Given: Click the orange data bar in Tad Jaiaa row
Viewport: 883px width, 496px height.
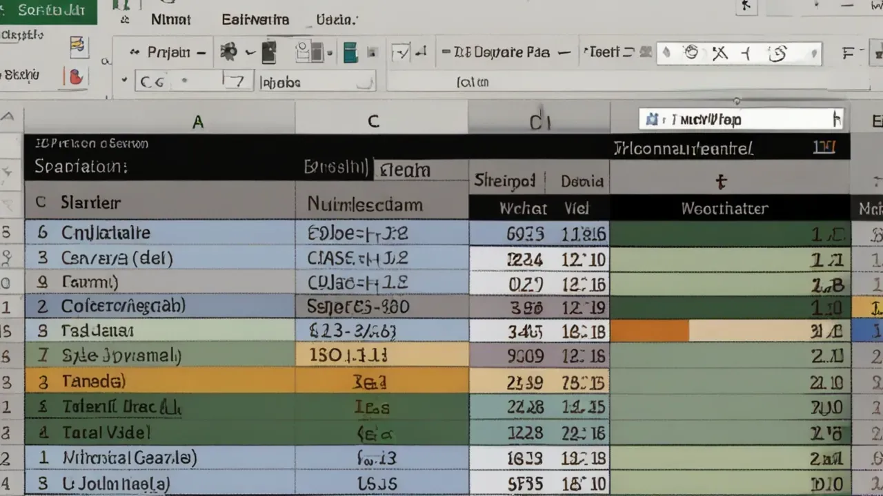Looking at the screenshot, I should pyautogui.click(x=650, y=331).
